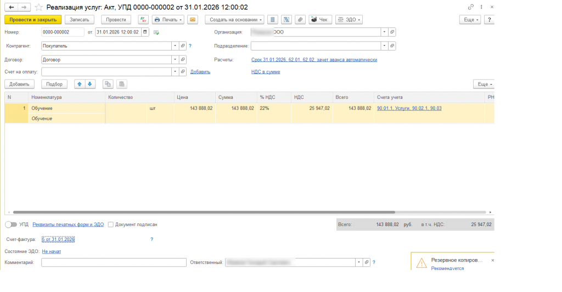
Task: Expand the Организация dropdown list
Action: click(384, 32)
